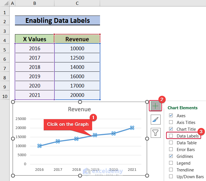Enable the Data Table checkbox
Screen dimensions: 206x181
point(171,142)
